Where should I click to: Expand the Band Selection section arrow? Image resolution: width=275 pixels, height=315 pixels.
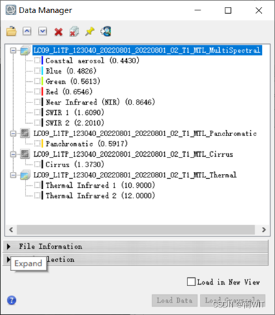click(x=8, y=259)
